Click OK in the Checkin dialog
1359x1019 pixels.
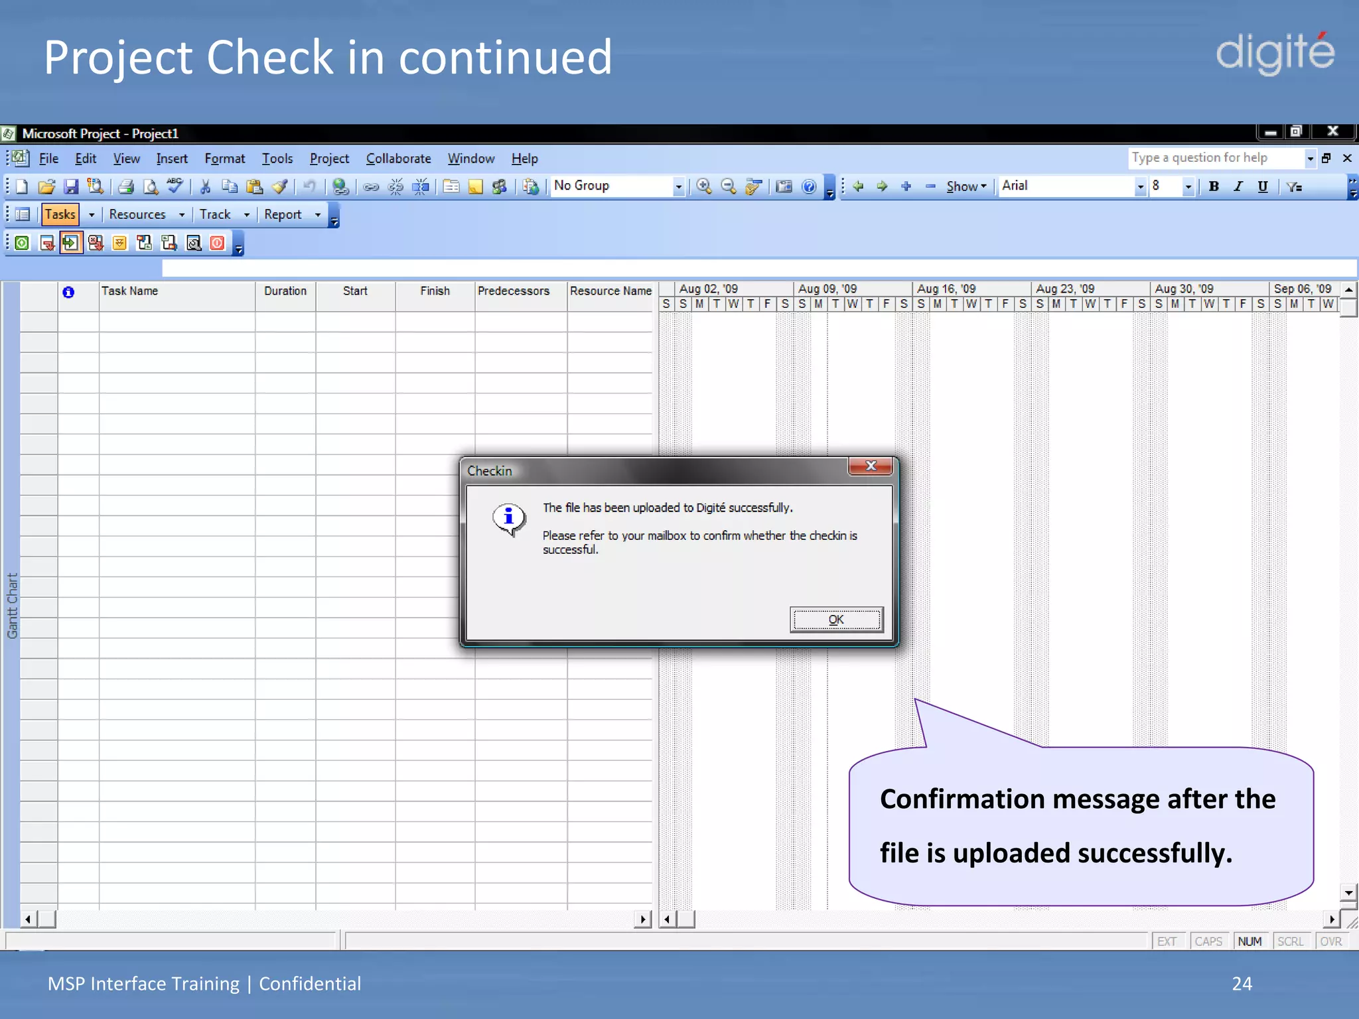point(836,620)
